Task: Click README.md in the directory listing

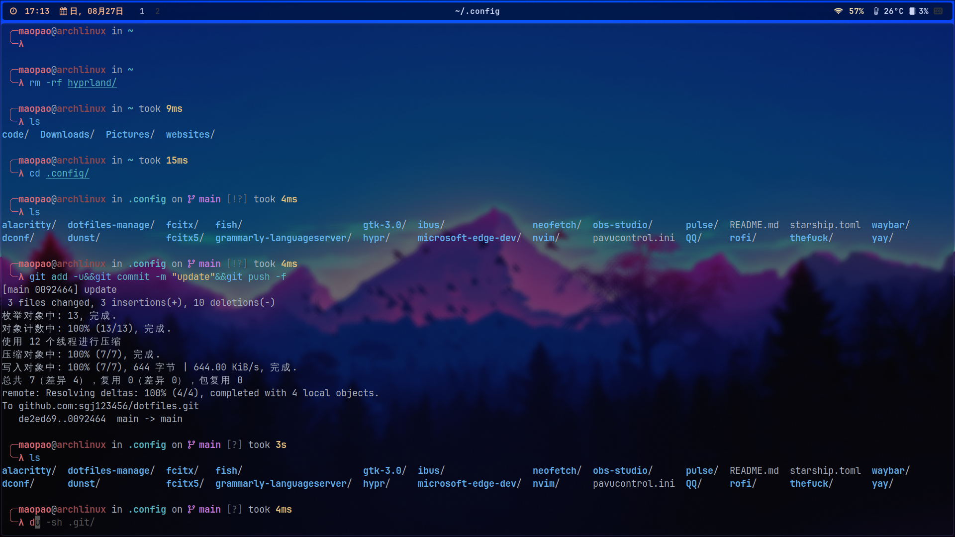Action: coord(754,225)
